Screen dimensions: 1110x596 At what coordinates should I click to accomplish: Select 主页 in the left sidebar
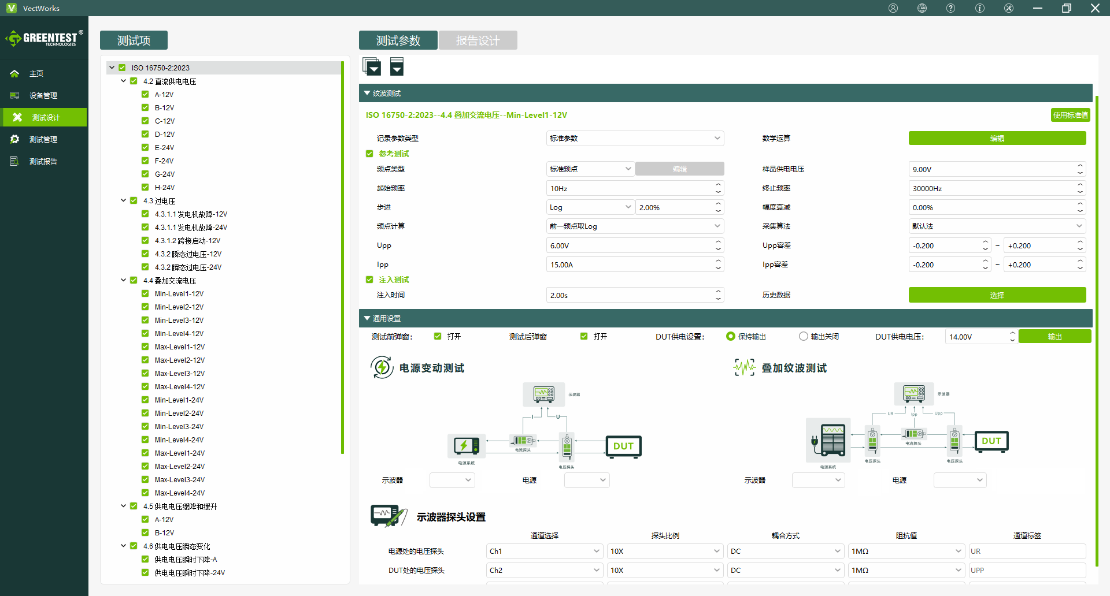36,73
